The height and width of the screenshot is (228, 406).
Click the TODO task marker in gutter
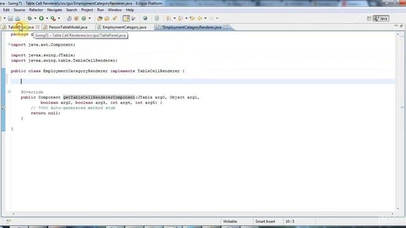coord(3,108)
